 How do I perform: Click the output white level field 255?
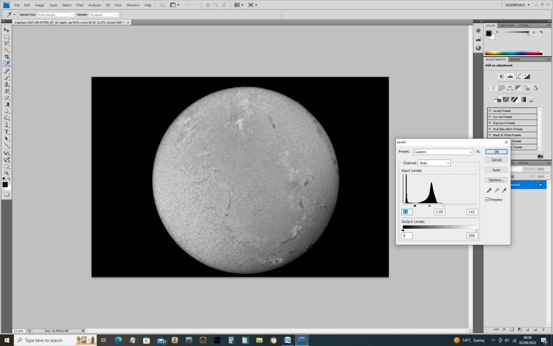coord(472,236)
